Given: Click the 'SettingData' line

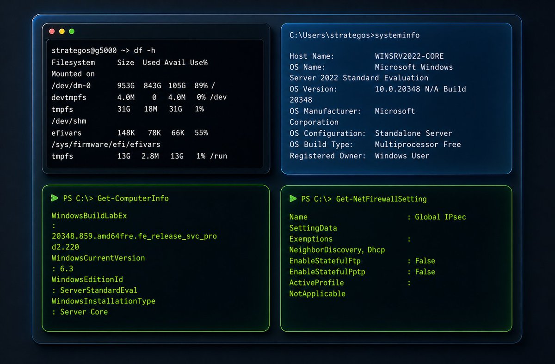Looking at the screenshot, I should pyautogui.click(x=313, y=228).
